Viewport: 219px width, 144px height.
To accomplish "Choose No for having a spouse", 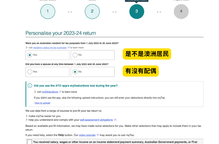I will 75,71.
